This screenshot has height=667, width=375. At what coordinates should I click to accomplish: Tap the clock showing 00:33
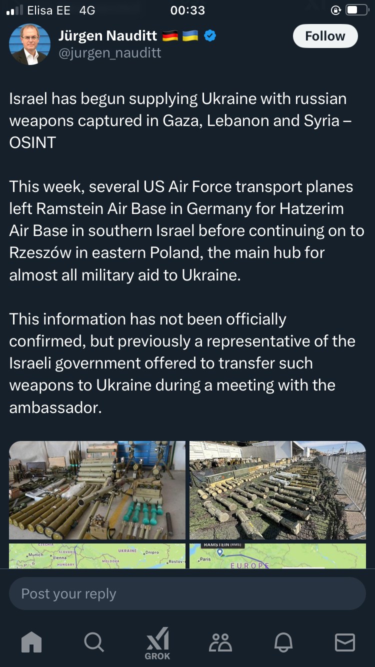[187, 10]
